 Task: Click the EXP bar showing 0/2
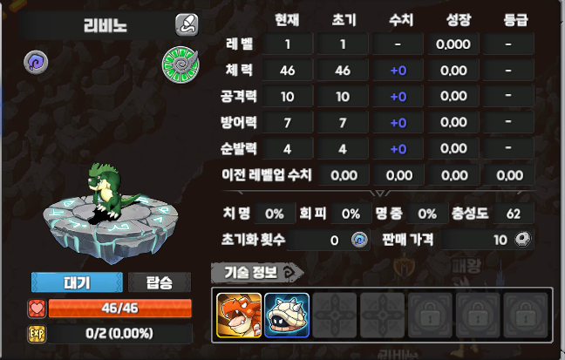click(x=119, y=333)
